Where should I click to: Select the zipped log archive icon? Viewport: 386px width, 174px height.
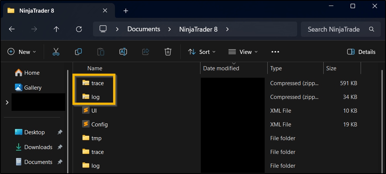(x=85, y=97)
